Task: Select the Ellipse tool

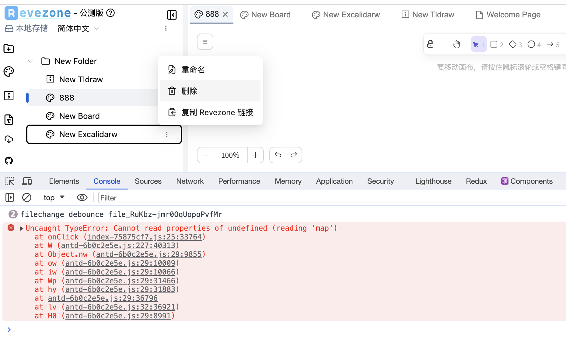Action: click(x=531, y=44)
